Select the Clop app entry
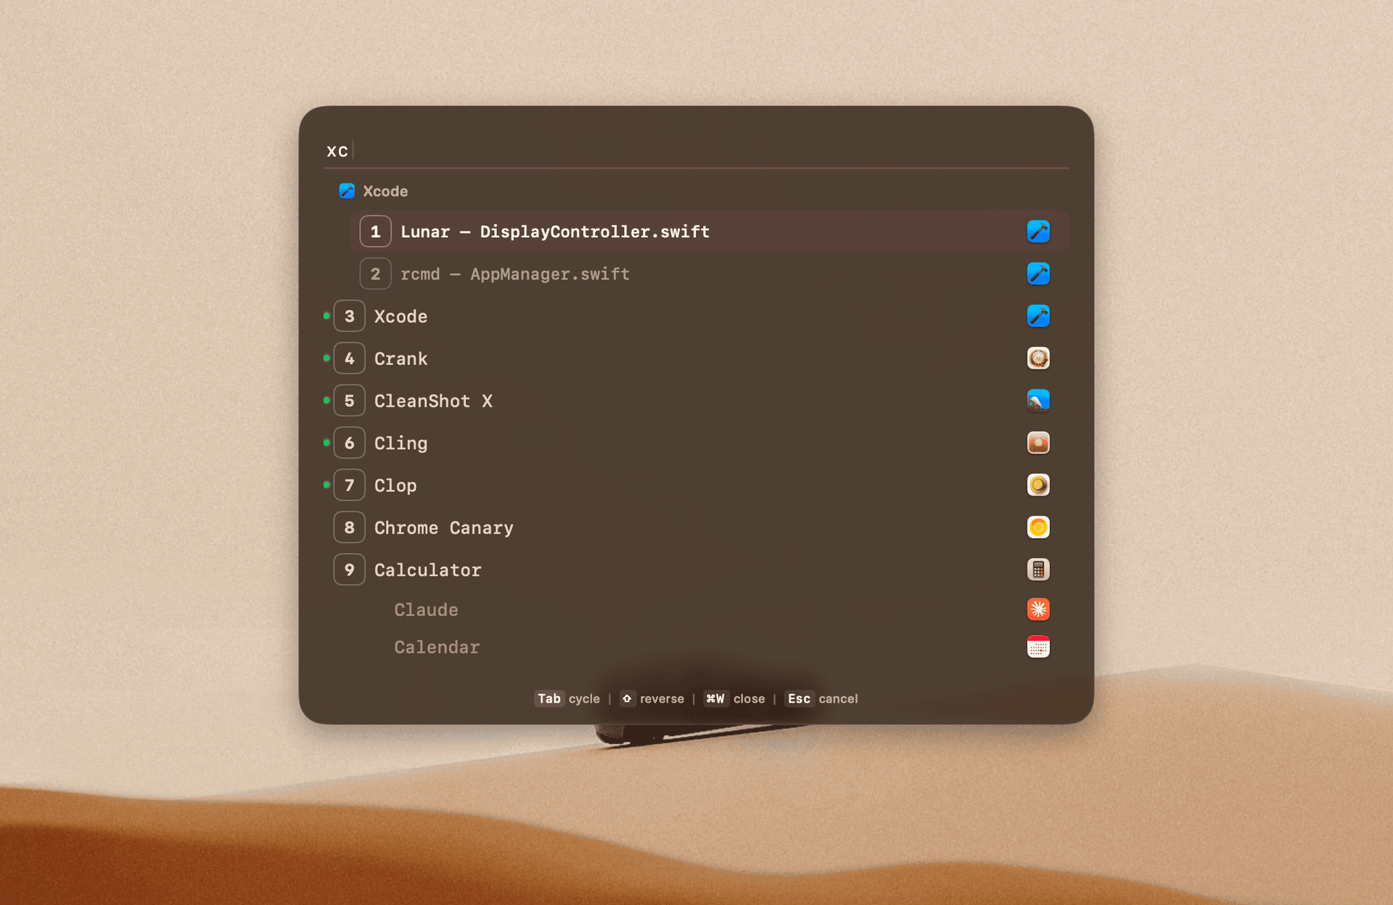Image resolution: width=1393 pixels, height=905 pixels. click(696, 485)
